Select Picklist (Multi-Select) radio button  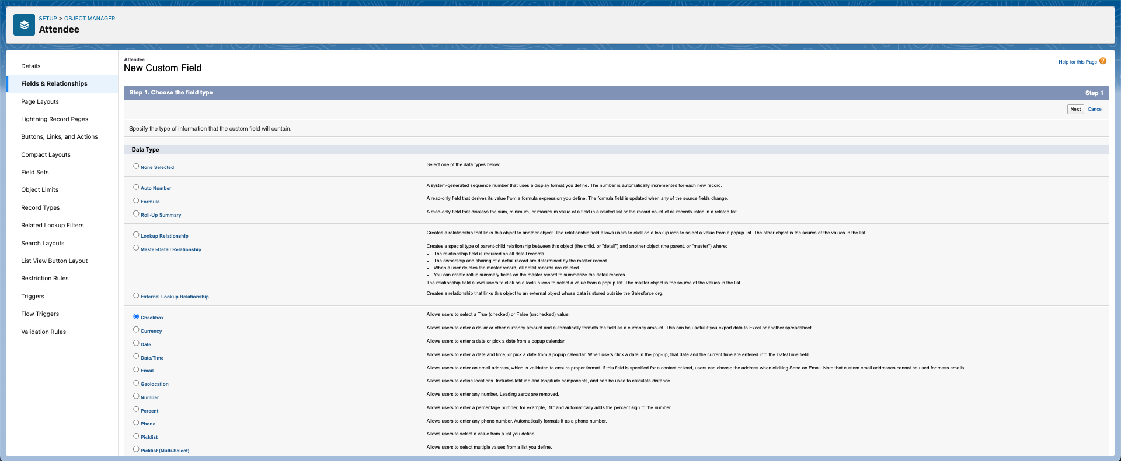[x=136, y=449]
